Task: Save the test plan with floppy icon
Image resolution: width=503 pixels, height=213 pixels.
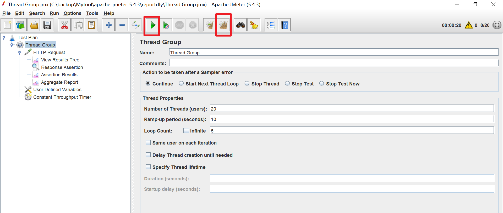Action: click(x=47, y=25)
